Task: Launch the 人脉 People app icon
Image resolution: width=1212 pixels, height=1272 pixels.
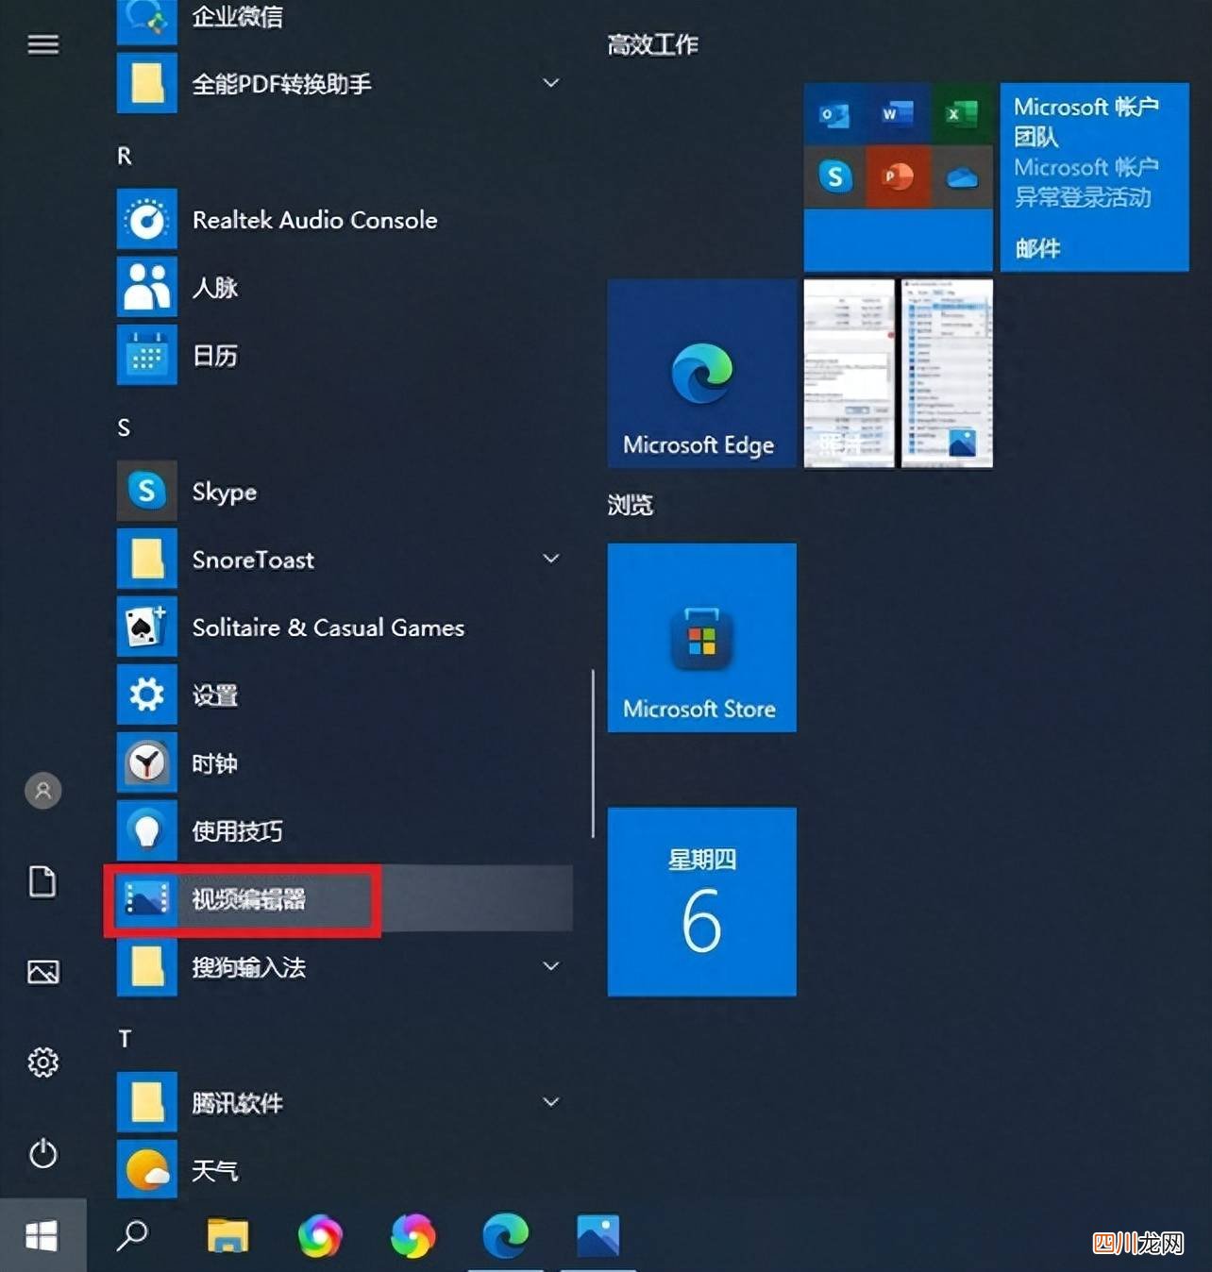Action: (146, 287)
